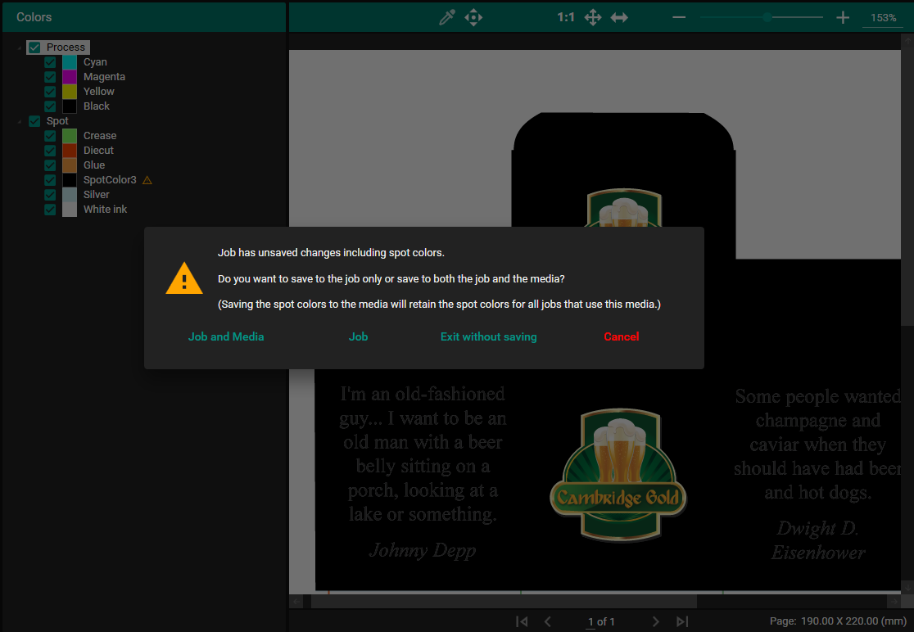Collapse the Process color group
Viewport: 914px width, 632px height.
[x=20, y=47]
